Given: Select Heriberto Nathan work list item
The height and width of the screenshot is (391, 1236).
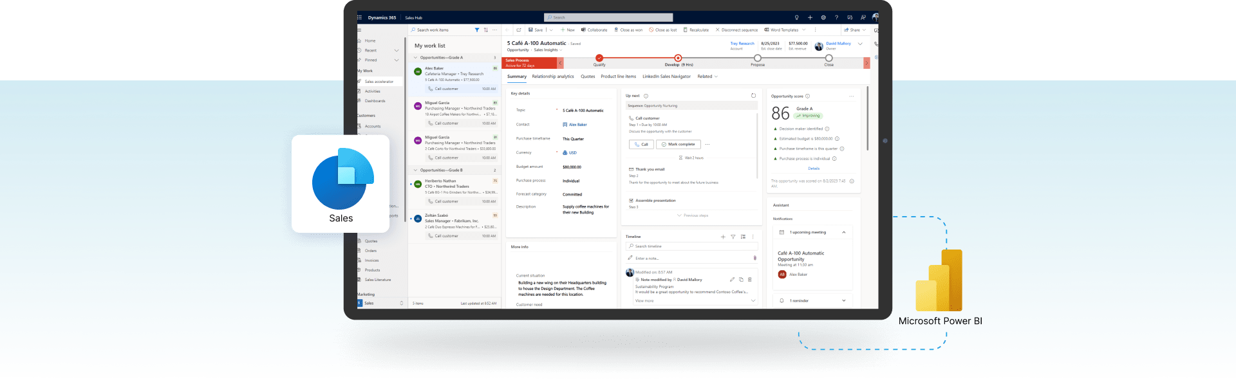Looking at the screenshot, I should (x=454, y=192).
